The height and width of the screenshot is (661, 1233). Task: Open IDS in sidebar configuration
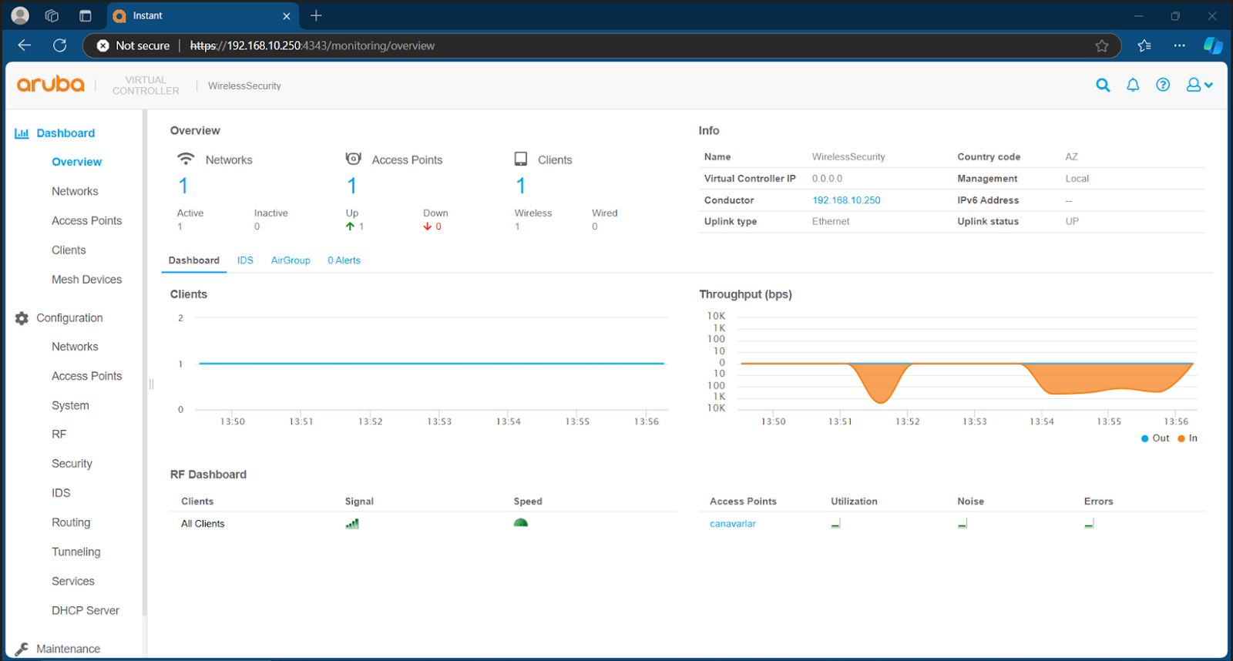[x=61, y=493]
